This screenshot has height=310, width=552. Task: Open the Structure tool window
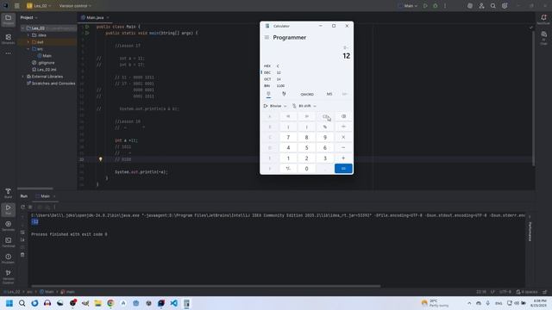pyautogui.click(x=8, y=39)
